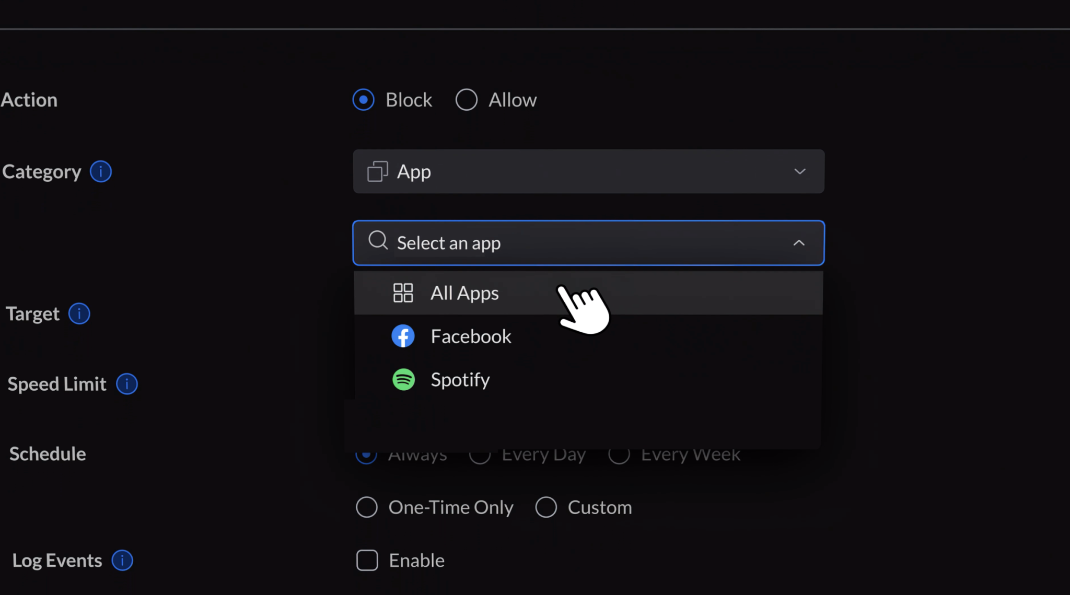
Task: Collapse the app list chevron
Action: coord(799,243)
